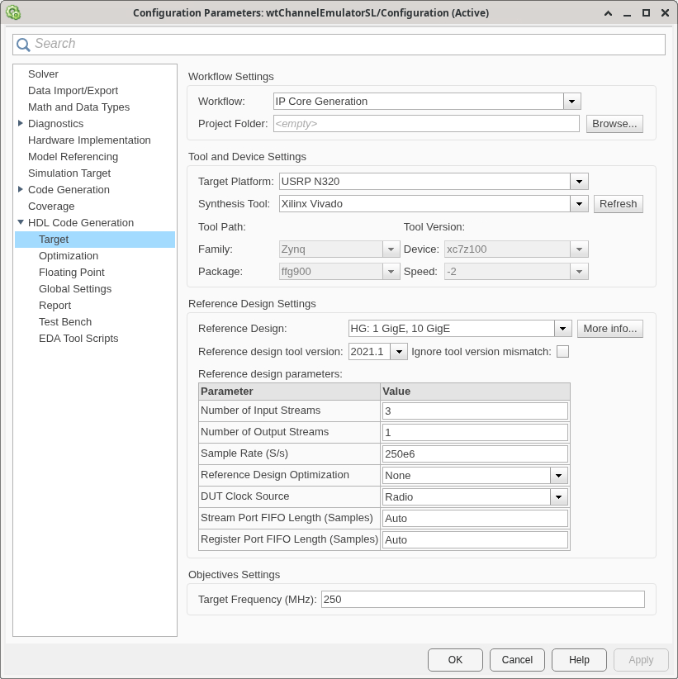Select the Target subcategory

[95, 240]
